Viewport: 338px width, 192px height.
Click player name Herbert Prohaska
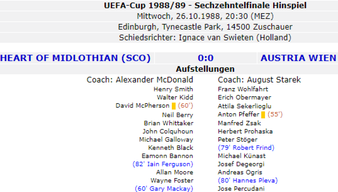(x=245, y=131)
